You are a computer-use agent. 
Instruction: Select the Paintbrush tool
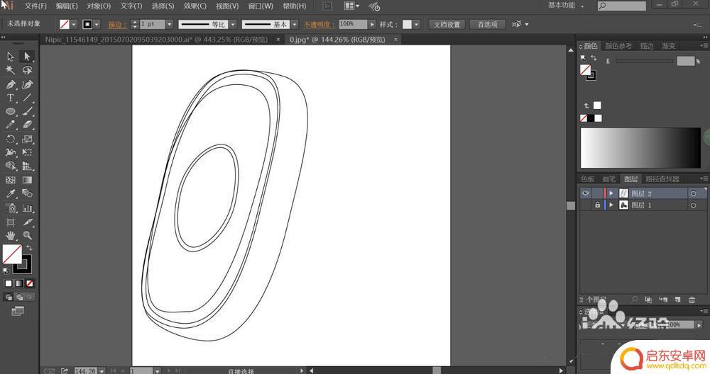click(27, 111)
